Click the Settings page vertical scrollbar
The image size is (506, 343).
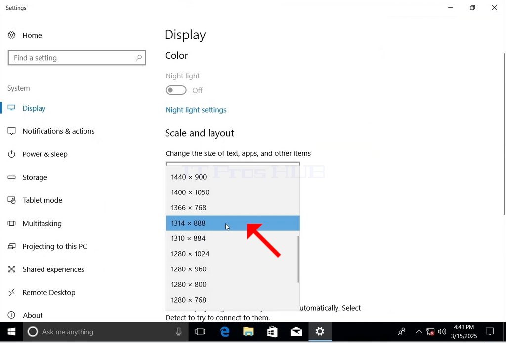pos(504,134)
